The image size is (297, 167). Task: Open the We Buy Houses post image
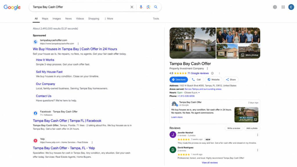point(246,115)
